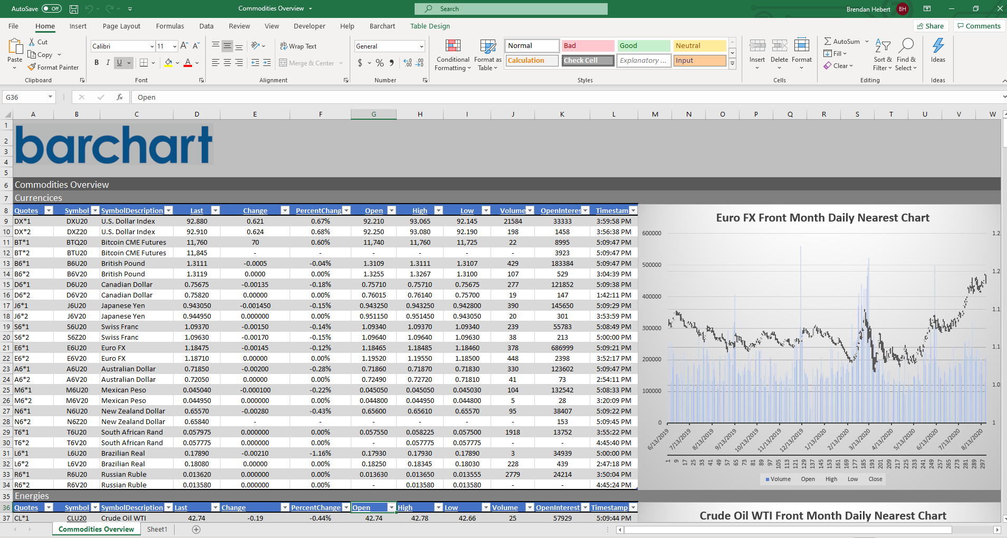Increase font size button

[x=184, y=46]
